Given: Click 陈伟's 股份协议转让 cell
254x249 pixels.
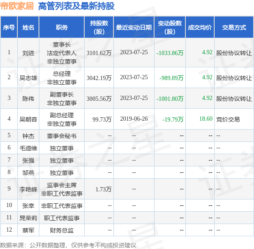Looking at the screenshot, I should pos(234,99).
